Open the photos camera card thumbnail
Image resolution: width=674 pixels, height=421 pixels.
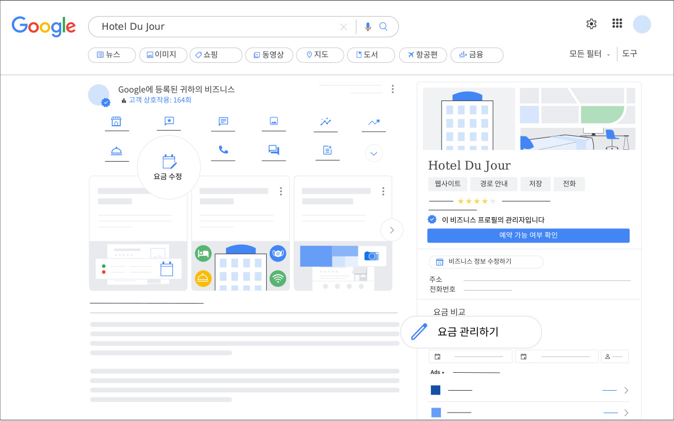click(343, 266)
